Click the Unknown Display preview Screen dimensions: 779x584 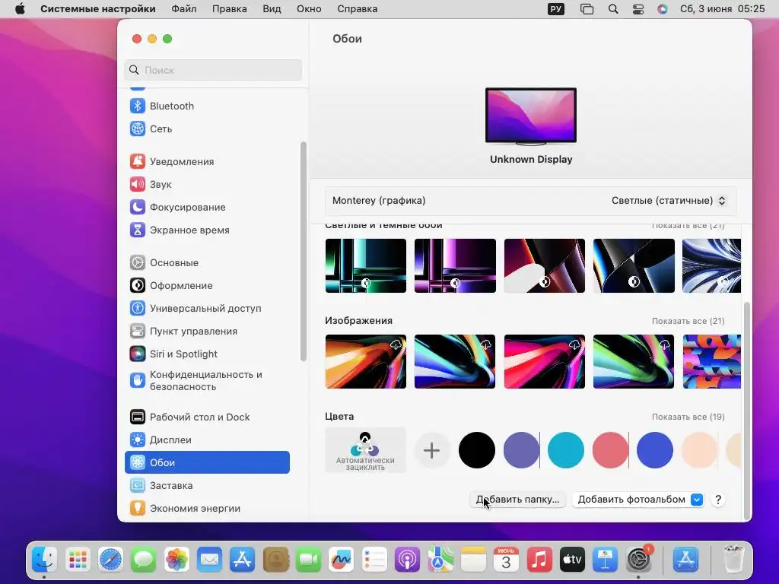(x=531, y=116)
